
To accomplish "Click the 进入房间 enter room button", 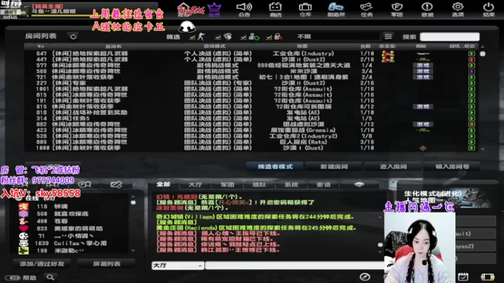I will [393, 167].
